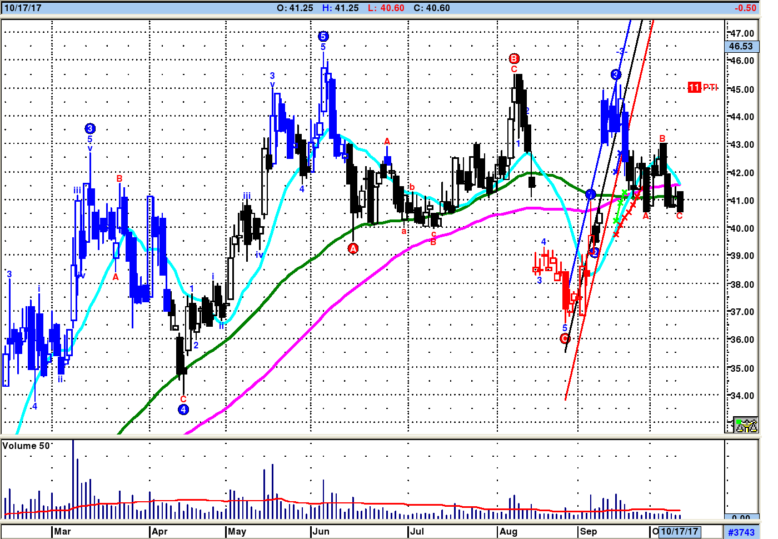Screen dimensions: 778x539
Task: Click the 0.00 volume axis value box
Action: tap(741, 518)
